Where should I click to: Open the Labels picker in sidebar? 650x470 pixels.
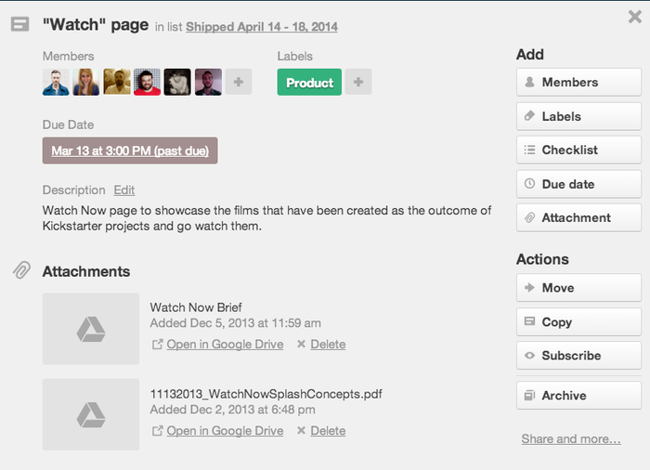tap(578, 116)
